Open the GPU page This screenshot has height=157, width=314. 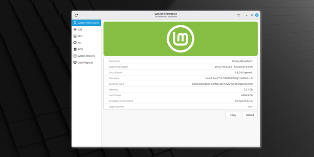pyautogui.click(x=86, y=36)
